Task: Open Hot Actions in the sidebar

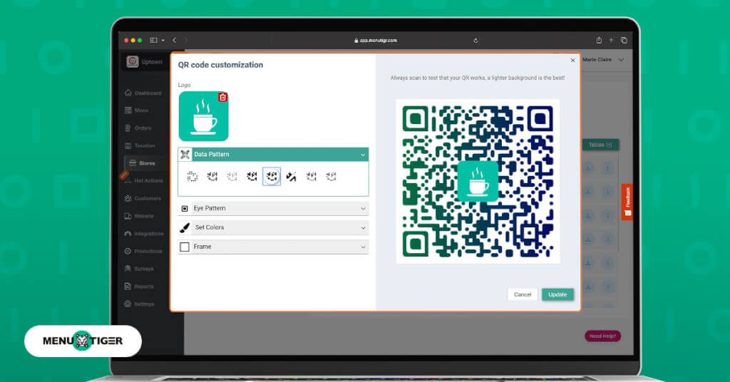Action: click(143, 180)
